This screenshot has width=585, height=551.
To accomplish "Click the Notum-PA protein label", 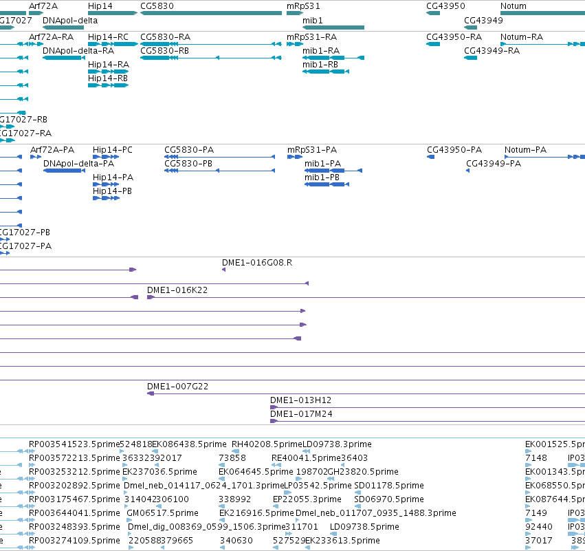I will [525, 150].
